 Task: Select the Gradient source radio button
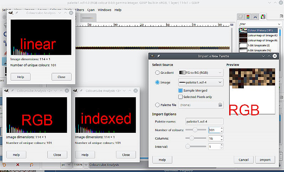[x=157, y=73]
